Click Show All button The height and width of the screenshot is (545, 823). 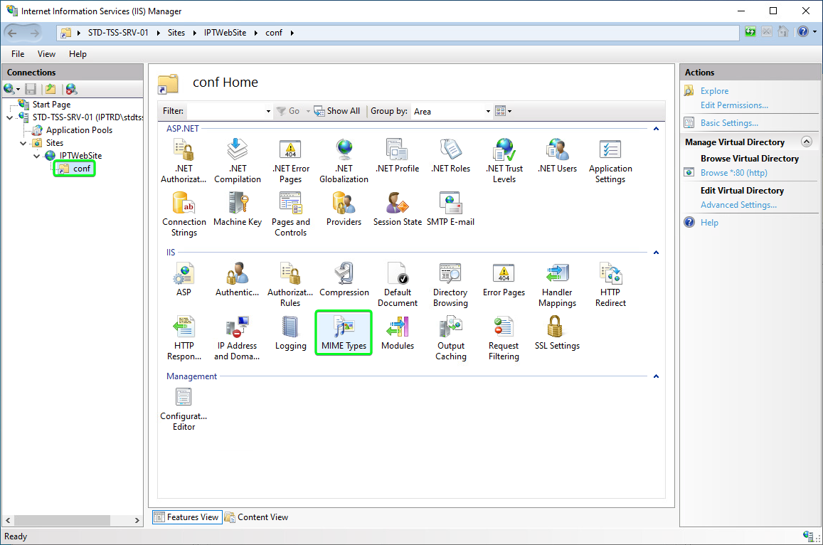pos(337,111)
